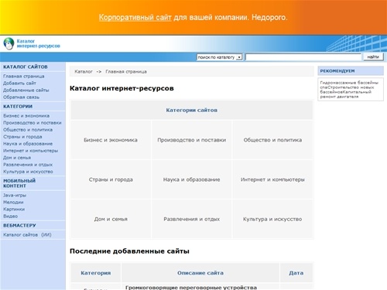Open 'Культура и искусство' category table cell

pos(272,219)
